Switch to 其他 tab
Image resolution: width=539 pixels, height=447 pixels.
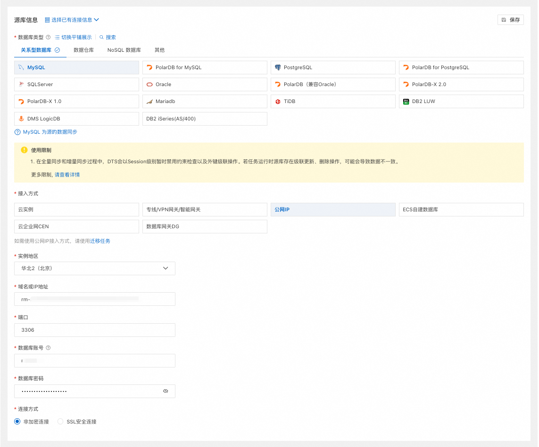click(x=159, y=50)
